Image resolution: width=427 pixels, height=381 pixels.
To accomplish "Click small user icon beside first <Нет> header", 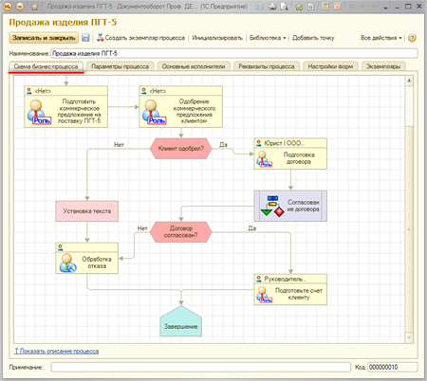I will [29, 91].
